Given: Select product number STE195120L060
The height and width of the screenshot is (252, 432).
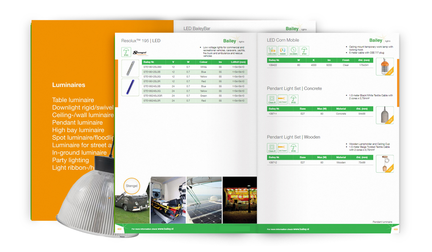Looking at the screenshot, I should (153, 67).
